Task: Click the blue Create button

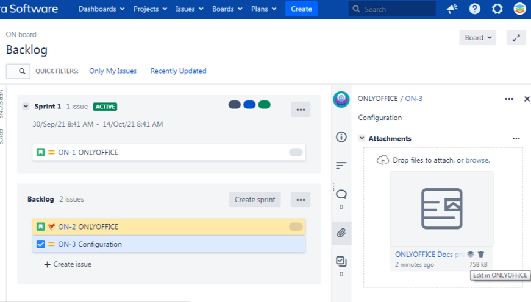Action: pos(301,9)
